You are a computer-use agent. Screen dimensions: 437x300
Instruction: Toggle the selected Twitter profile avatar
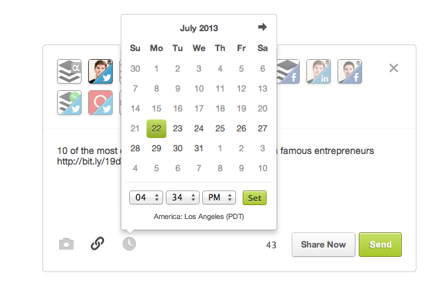click(x=101, y=72)
